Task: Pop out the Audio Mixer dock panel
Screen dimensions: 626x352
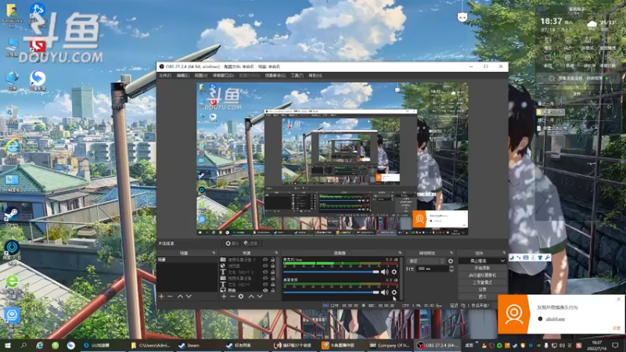Action: pos(400,253)
